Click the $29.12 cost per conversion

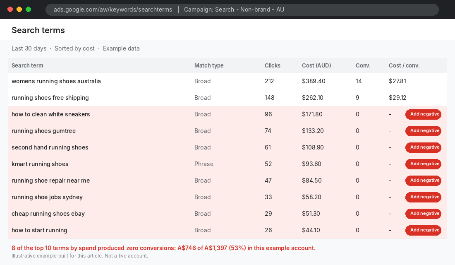[398, 98]
